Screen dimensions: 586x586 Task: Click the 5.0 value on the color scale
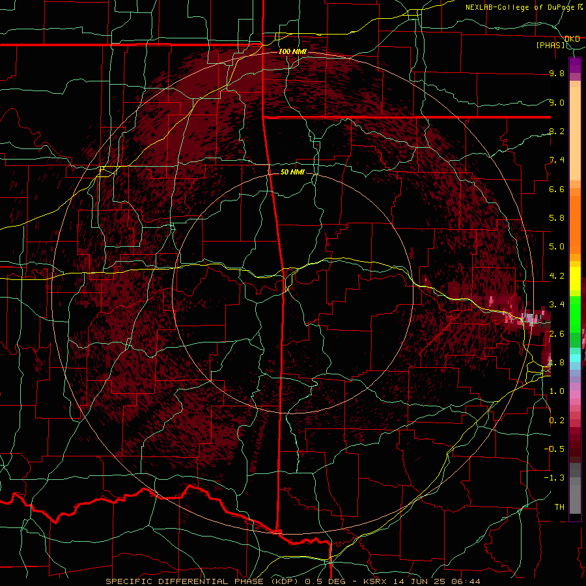(x=557, y=247)
